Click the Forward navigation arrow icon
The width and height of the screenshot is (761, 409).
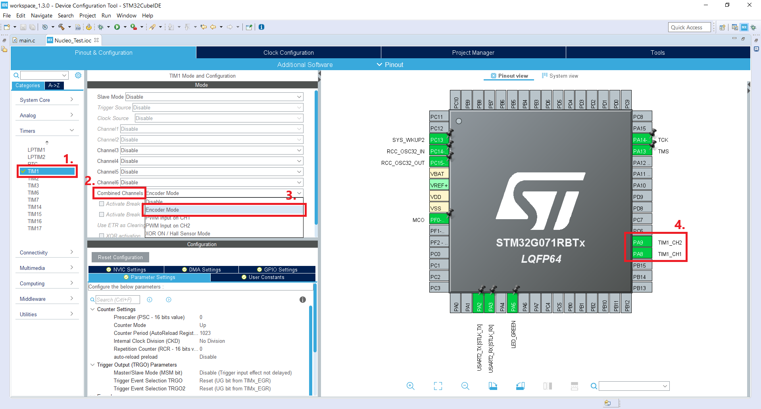(x=229, y=27)
